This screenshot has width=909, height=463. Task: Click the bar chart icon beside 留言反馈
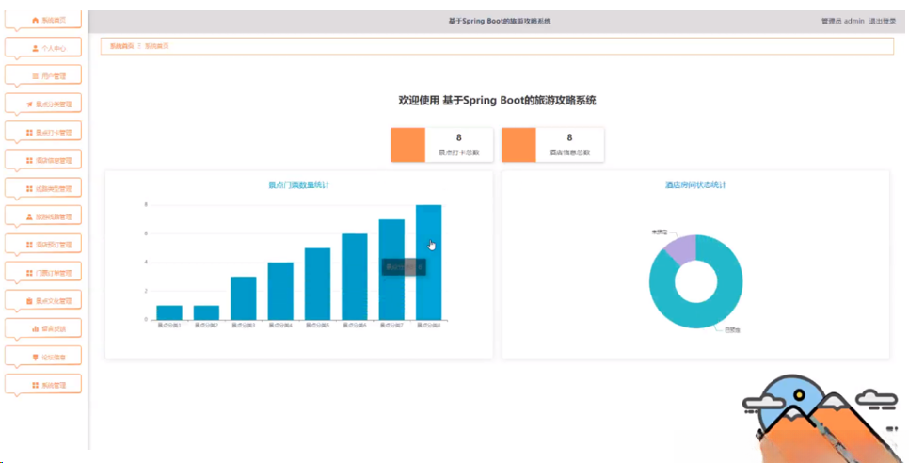(35, 329)
